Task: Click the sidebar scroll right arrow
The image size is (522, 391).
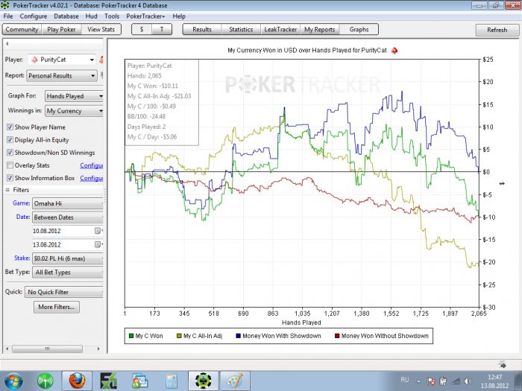Action: point(98,349)
